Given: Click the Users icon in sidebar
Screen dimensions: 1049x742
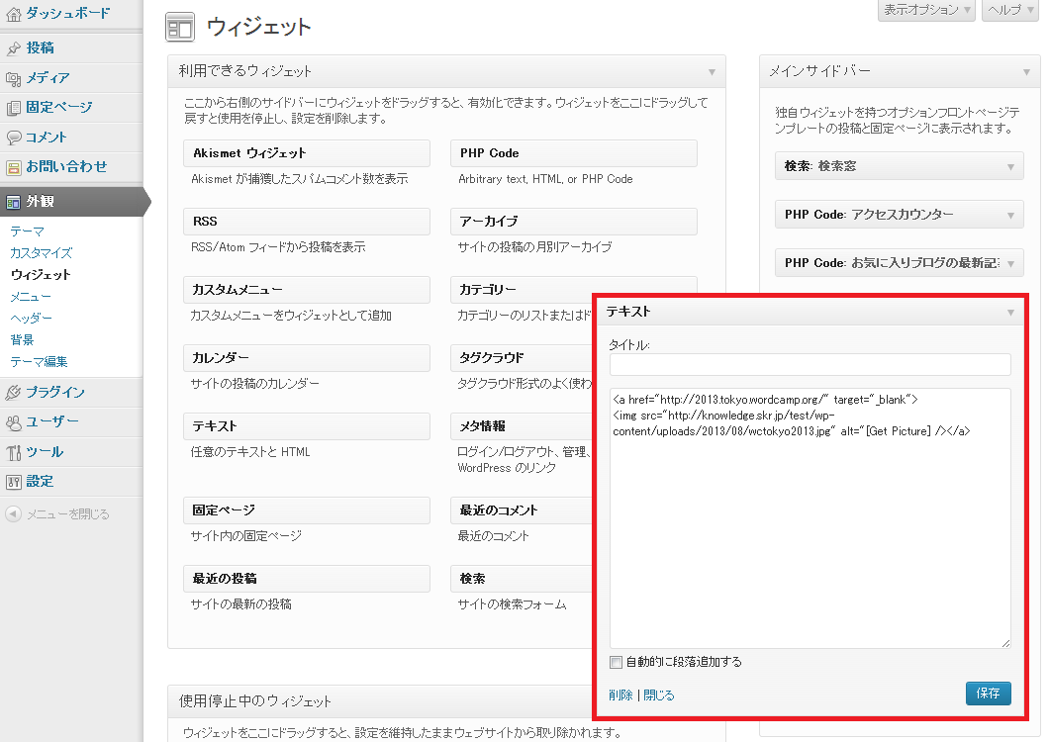Looking at the screenshot, I should (14, 421).
